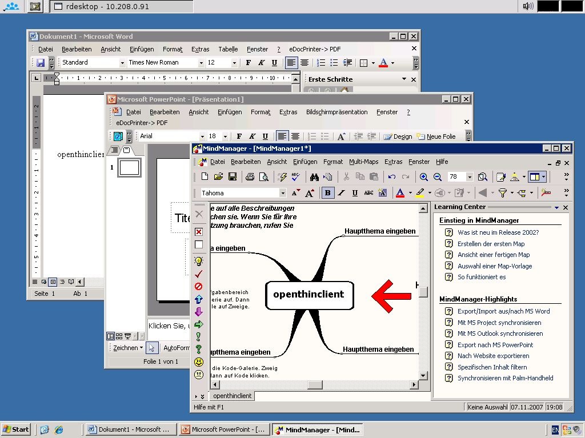Select the openthinclient central topic node
This screenshot has width=585, height=438.
(x=309, y=295)
